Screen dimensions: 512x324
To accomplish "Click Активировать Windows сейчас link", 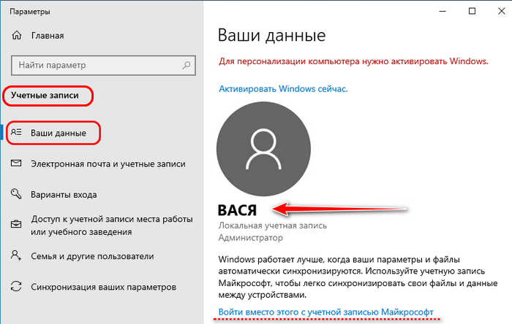I will (x=283, y=89).
